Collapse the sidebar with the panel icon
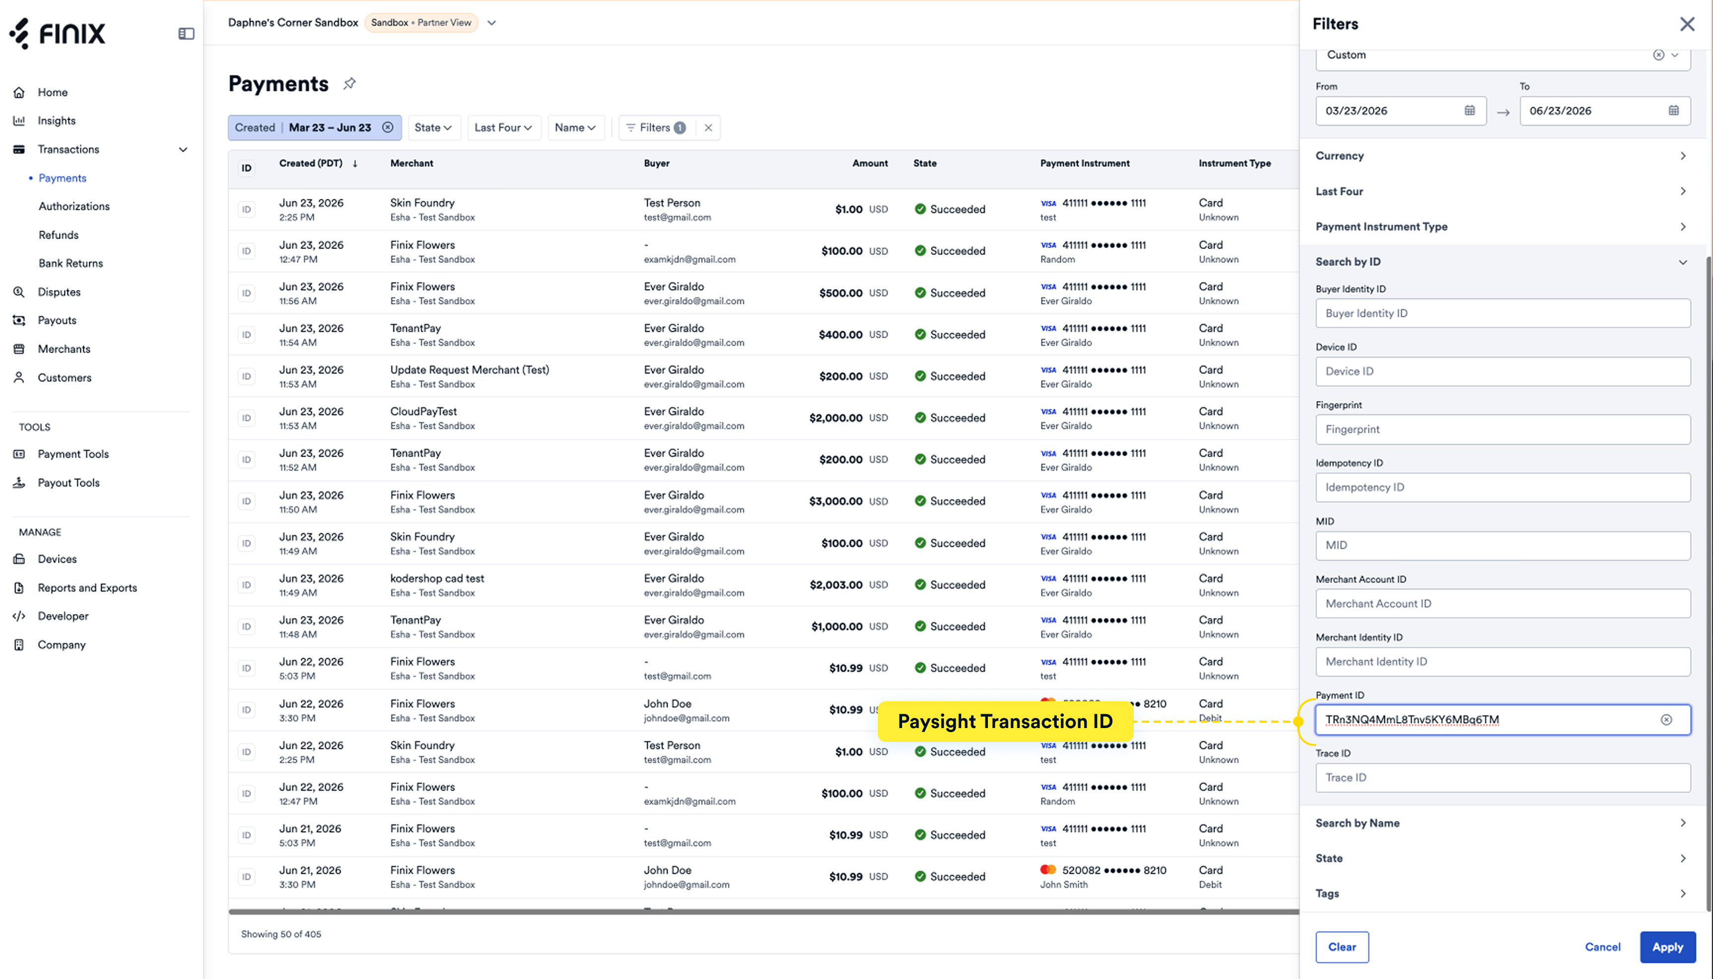Viewport: 1713px width, 979px height. [186, 34]
